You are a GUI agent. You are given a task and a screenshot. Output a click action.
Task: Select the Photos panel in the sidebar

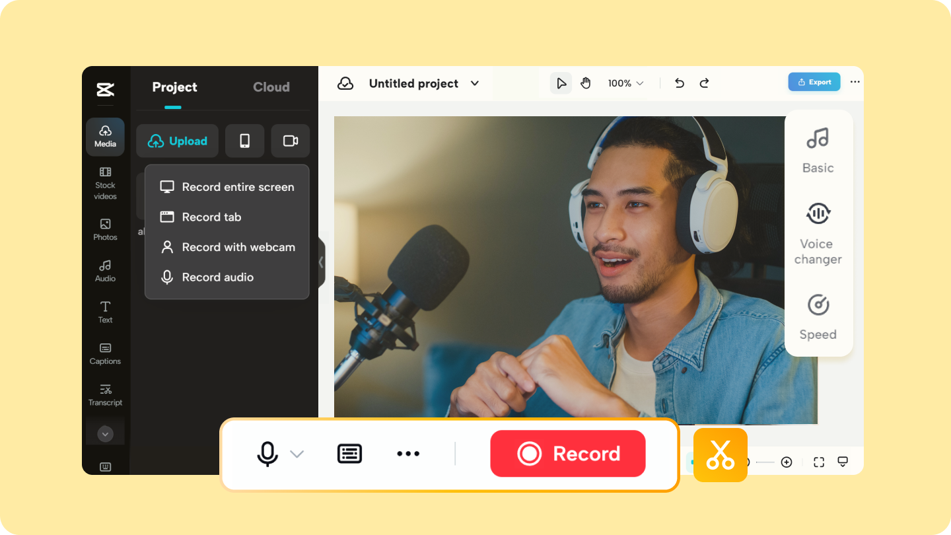tap(105, 229)
